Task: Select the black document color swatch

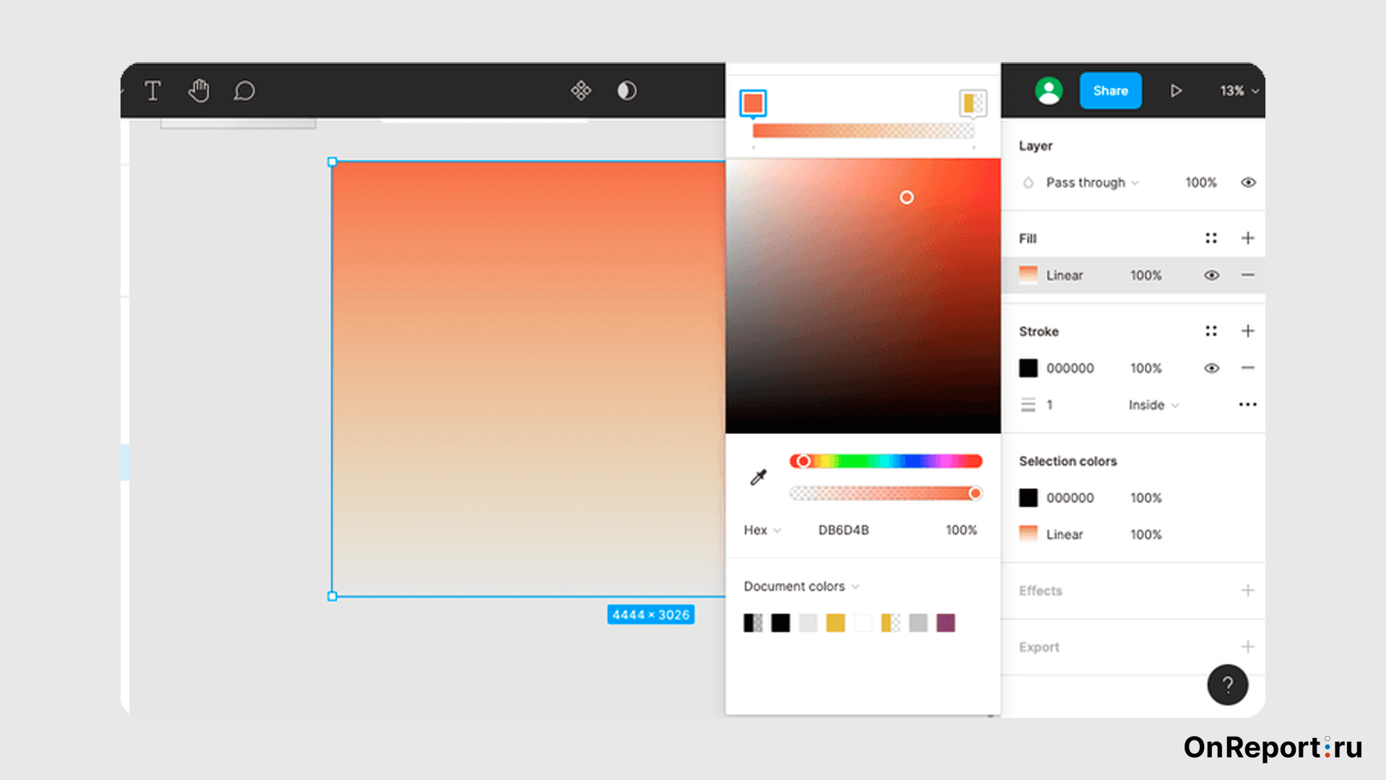Action: (x=780, y=623)
